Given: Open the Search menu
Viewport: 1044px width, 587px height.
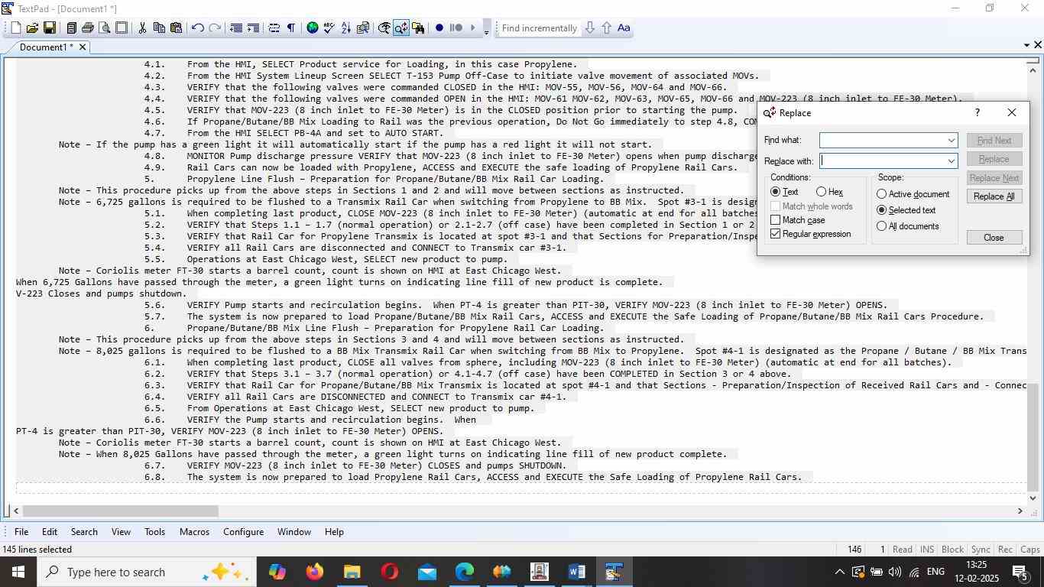Looking at the screenshot, I should (x=84, y=532).
